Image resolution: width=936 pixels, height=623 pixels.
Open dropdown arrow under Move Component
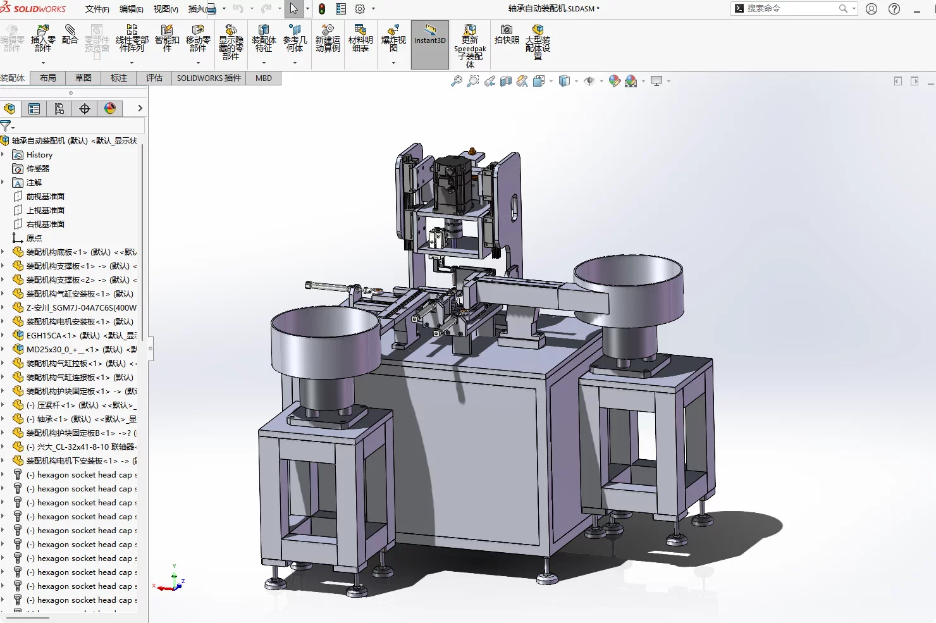tap(198, 63)
